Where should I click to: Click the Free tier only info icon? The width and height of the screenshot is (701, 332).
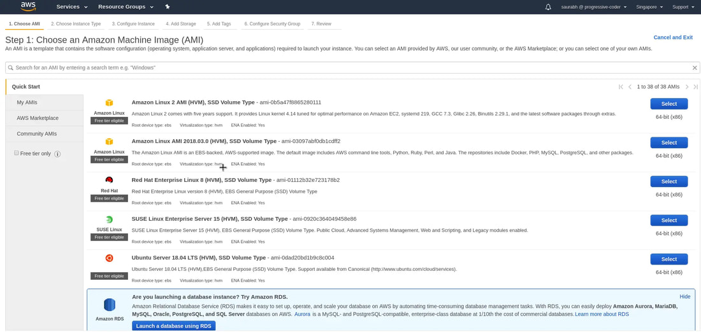click(57, 154)
